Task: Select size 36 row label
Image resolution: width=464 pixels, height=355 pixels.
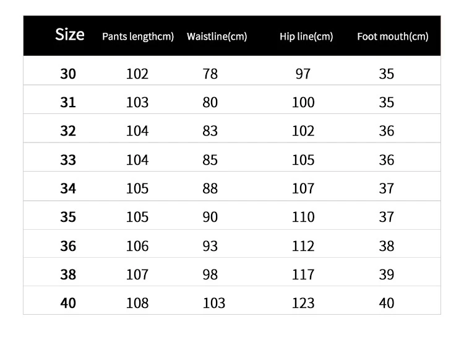Action: tap(68, 246)
